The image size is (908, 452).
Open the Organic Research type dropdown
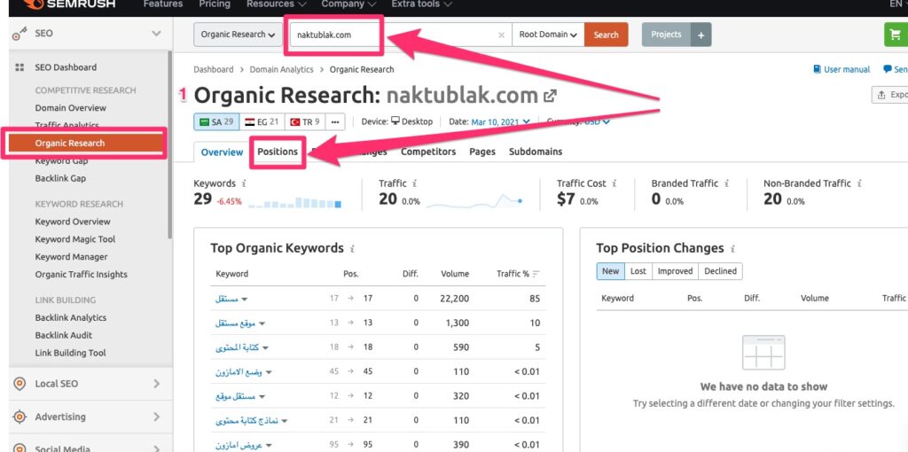238,35
